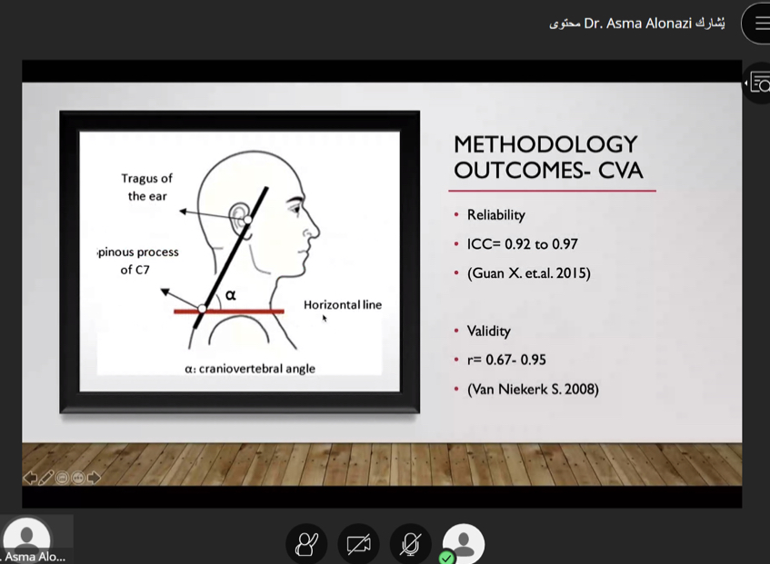Click the alpha angle symbol in diagram
This screenshot has height=564, width=770.
[230, 295]
